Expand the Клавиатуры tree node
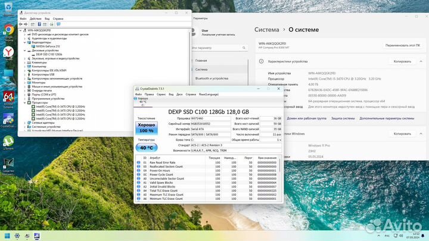 [x=24, y=62]
